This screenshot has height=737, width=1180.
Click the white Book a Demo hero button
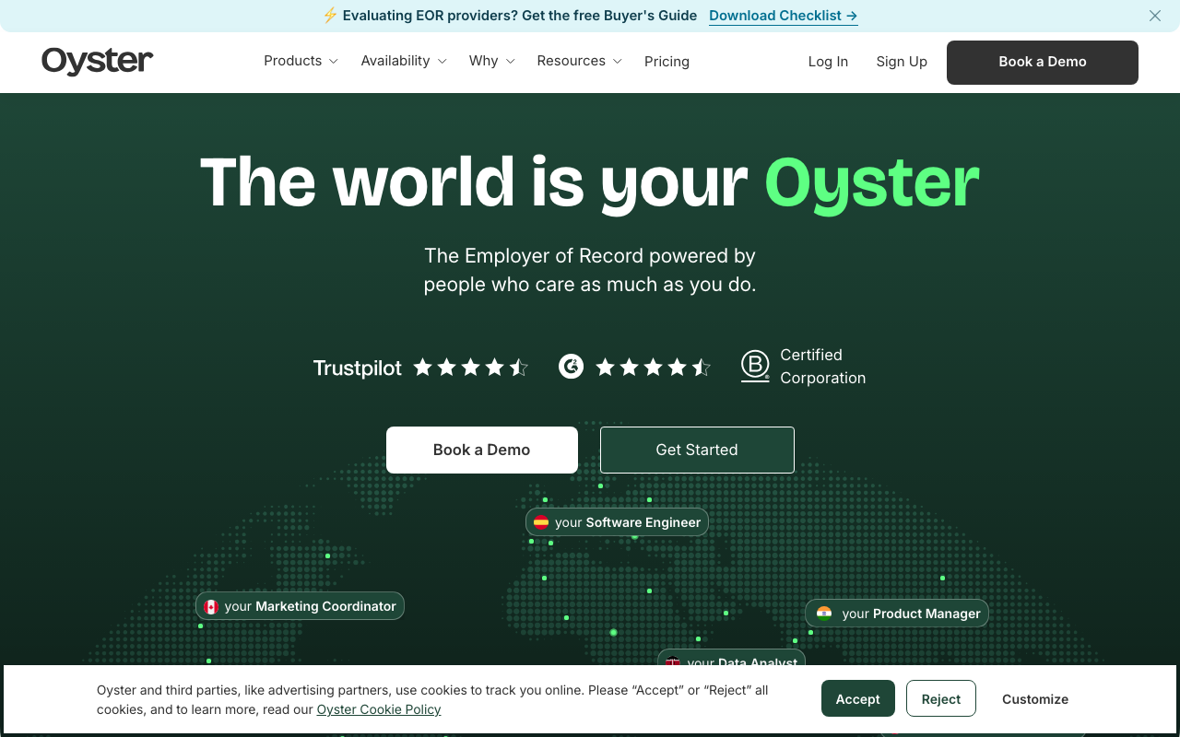tap(482, 450)
